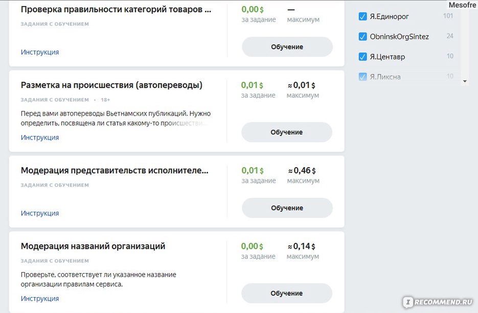Uncheck the Я.Единорог checkbox
Screen dimensions: 478x313
pos(362,16)
